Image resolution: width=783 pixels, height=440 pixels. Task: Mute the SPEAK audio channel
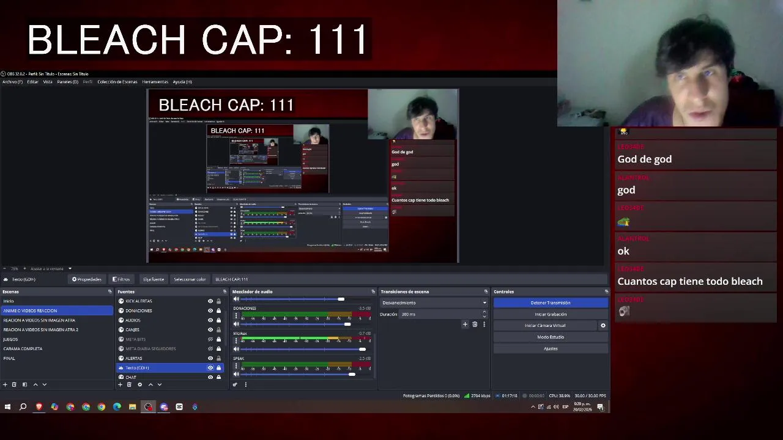(236, 374)
